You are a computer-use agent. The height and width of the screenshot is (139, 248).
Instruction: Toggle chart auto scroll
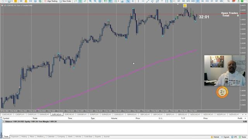point(106,1)
